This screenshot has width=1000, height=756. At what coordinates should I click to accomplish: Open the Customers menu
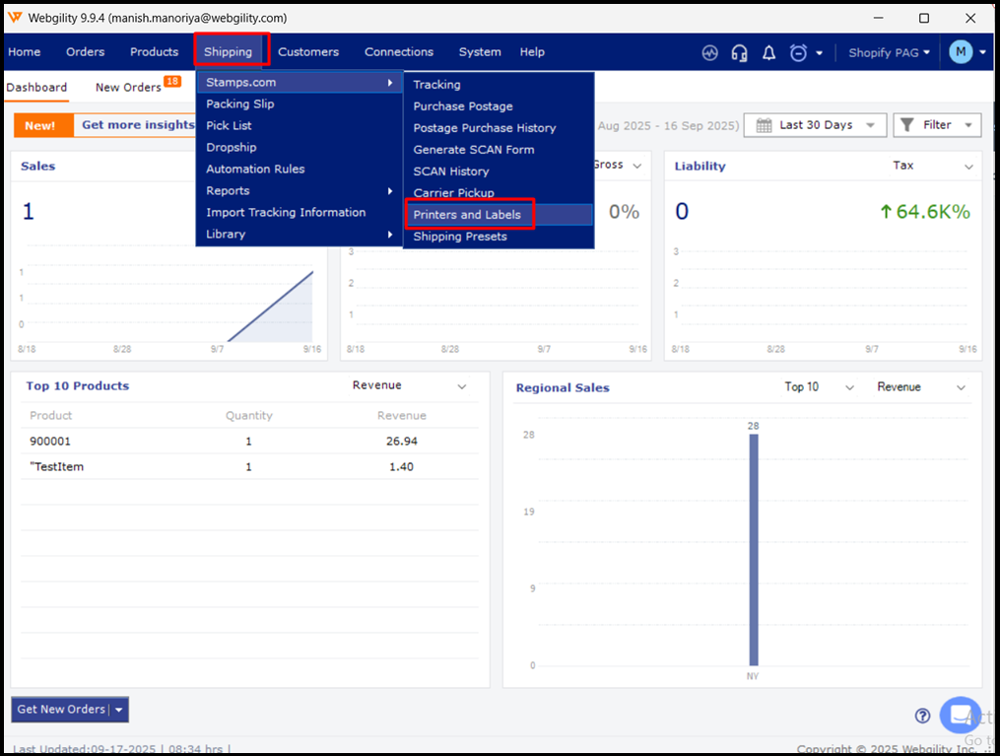click(x=307, y=52)
